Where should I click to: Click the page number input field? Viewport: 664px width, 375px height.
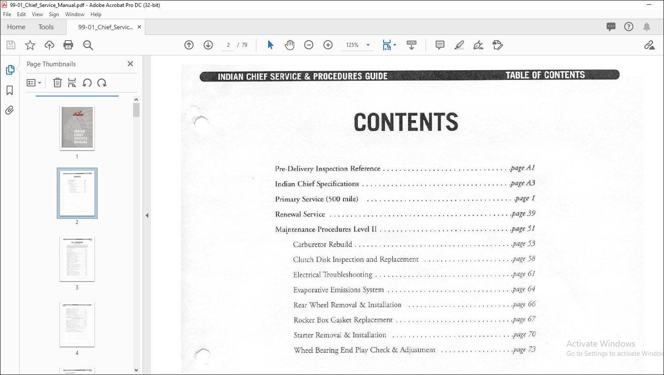coord(228,45)
